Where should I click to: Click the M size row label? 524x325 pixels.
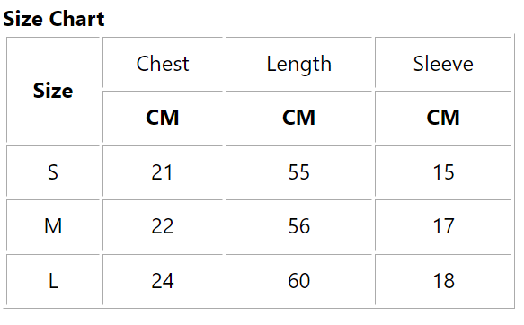(53, 226)
